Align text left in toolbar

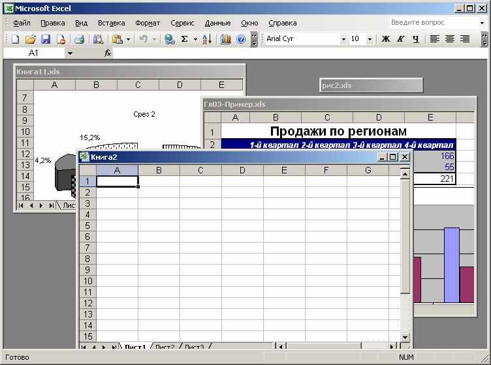(434, 39)
